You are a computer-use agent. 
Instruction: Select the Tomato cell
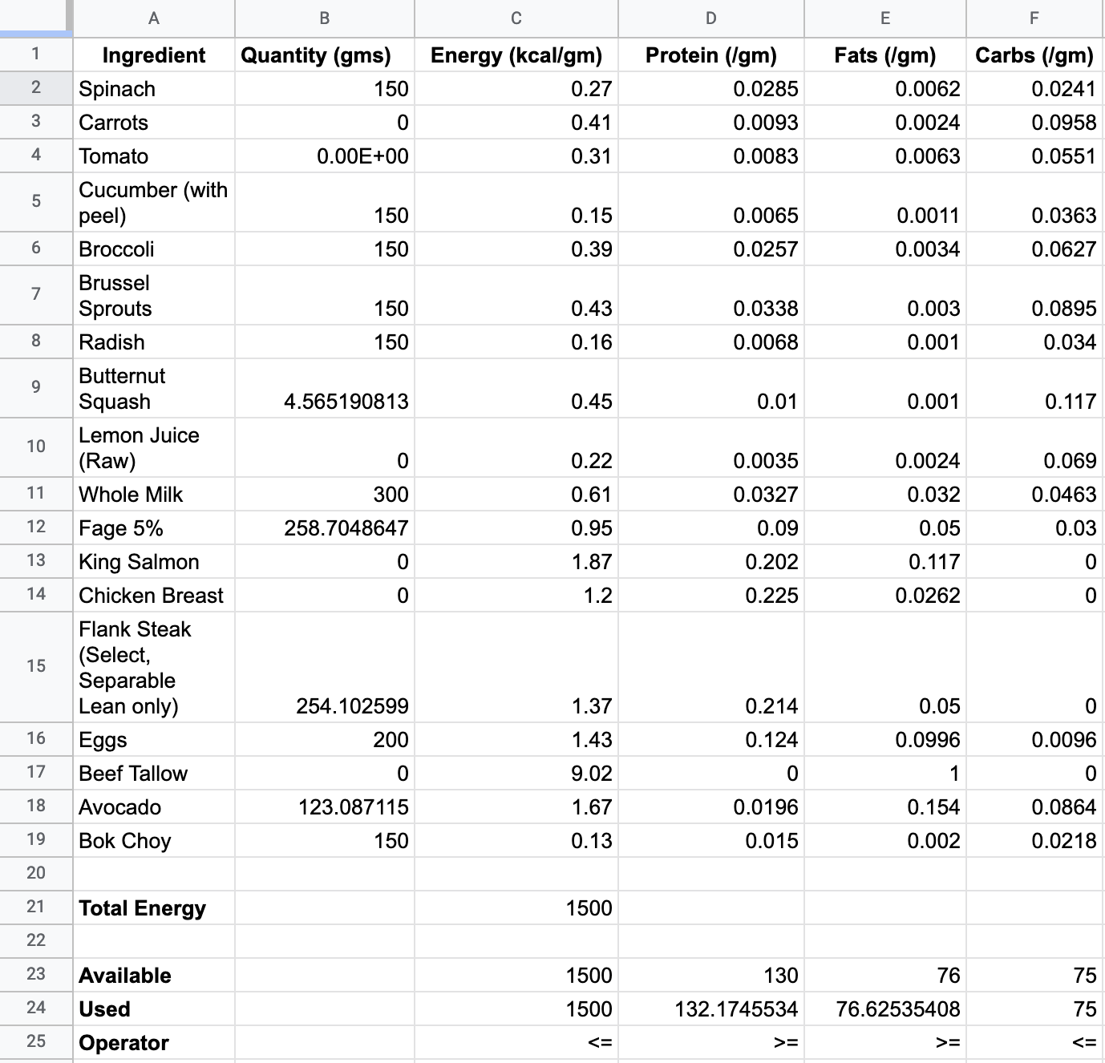tap(154, 156)
